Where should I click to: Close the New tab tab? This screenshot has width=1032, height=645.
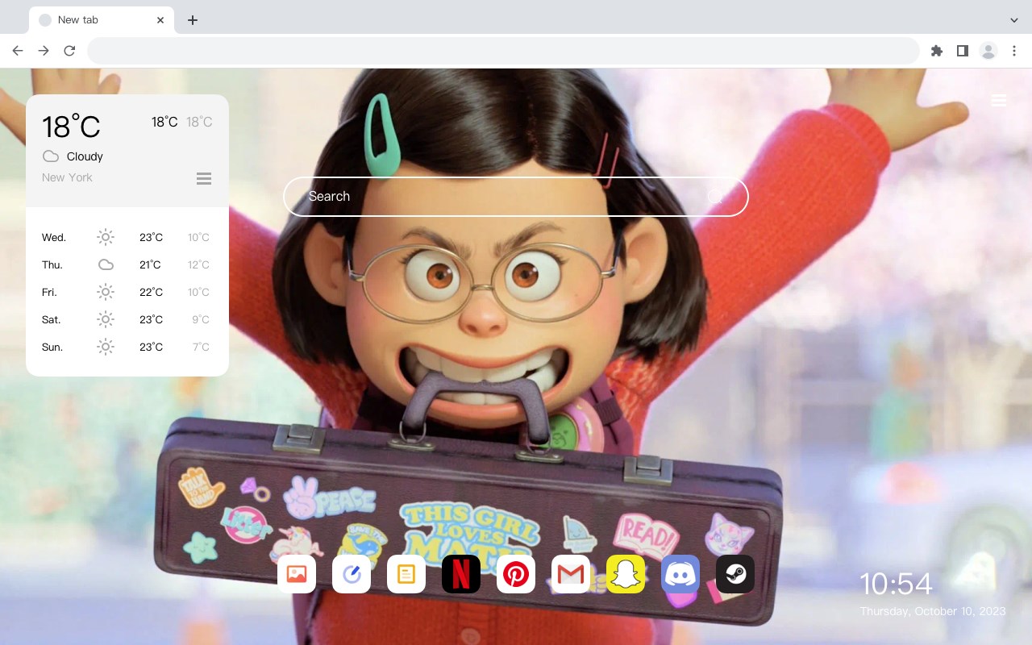(x=161, y=20)
